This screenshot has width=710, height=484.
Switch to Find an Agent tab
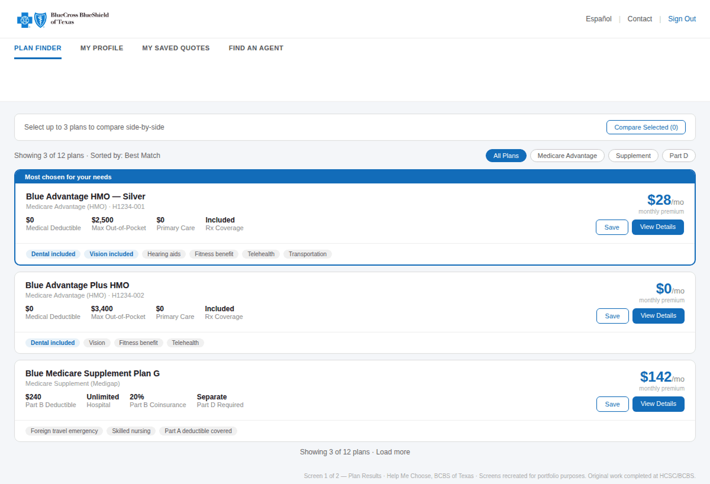tap(256, 48)
